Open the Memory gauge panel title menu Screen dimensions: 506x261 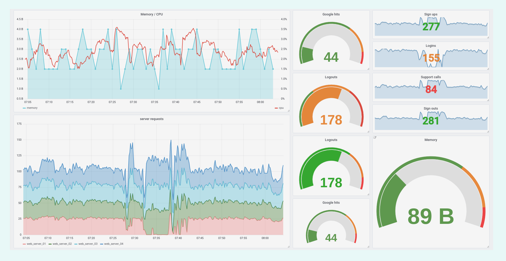click(x=431, y=140)
